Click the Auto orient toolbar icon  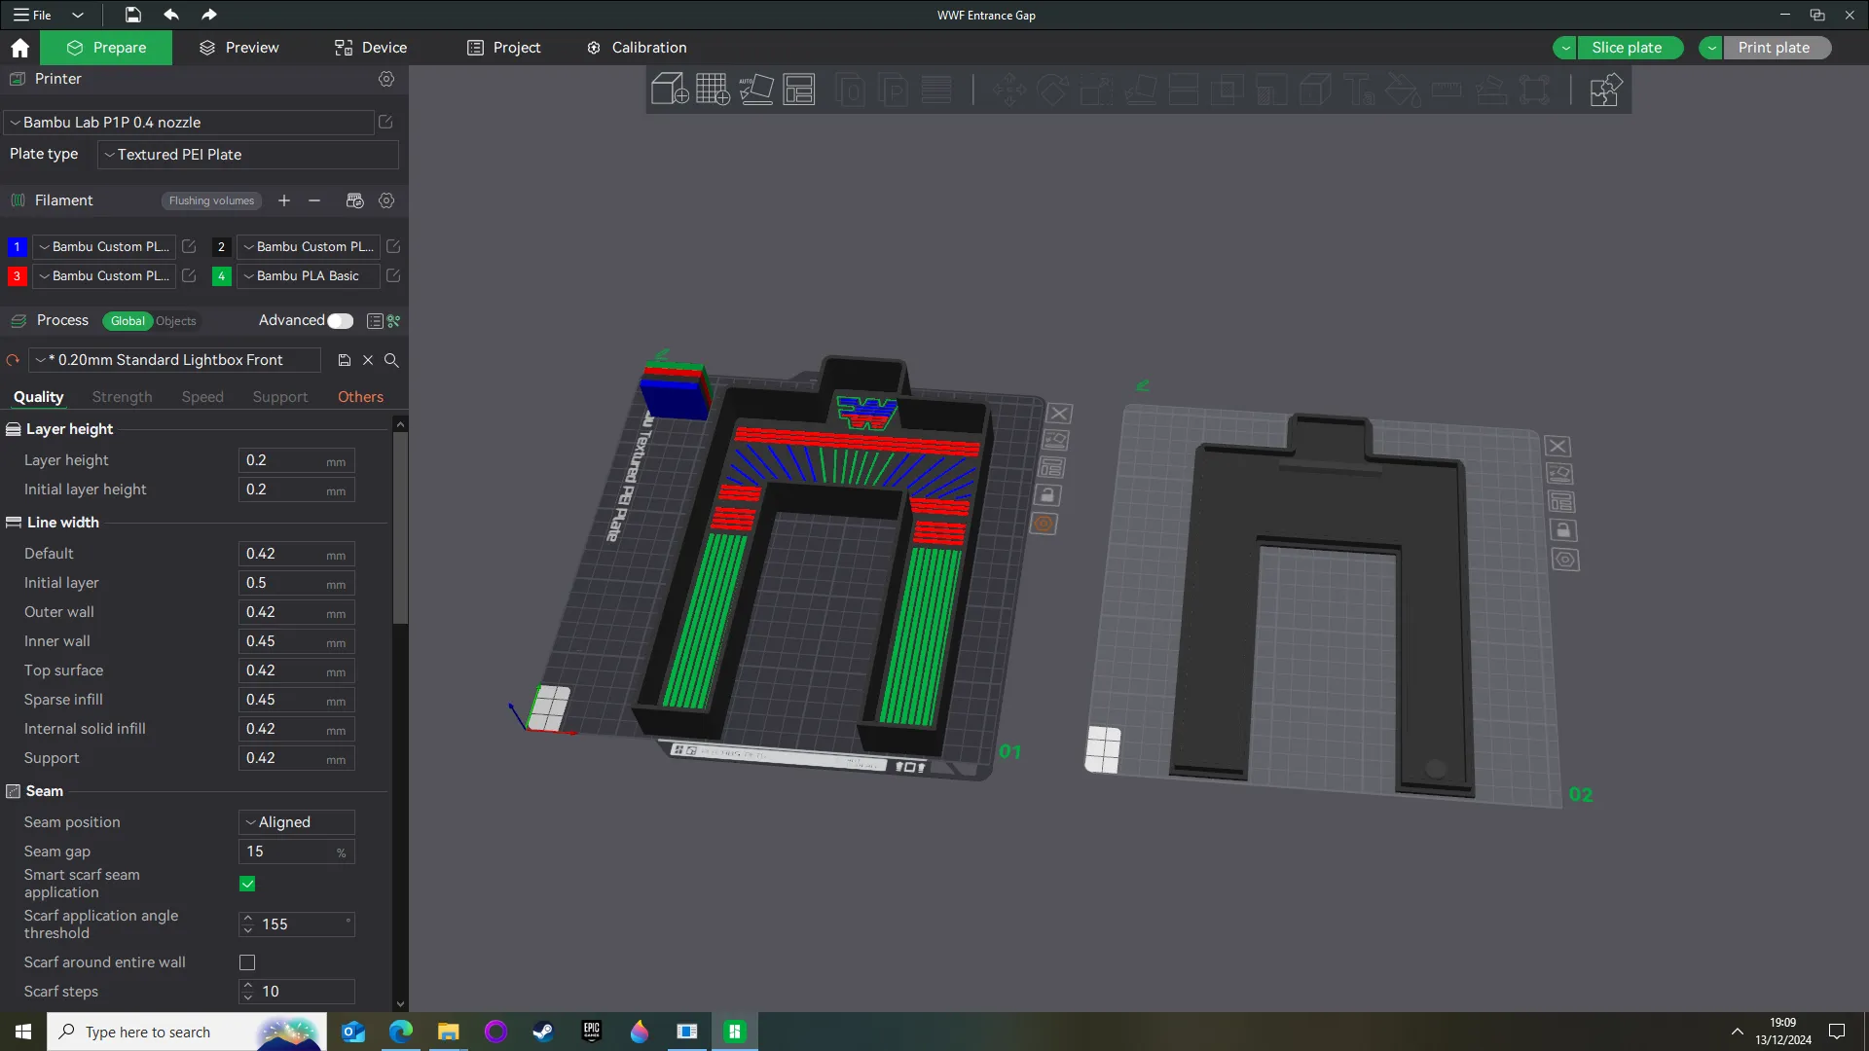756,90
